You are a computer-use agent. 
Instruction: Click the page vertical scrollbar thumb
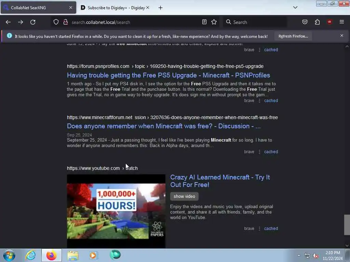click(347, 224)
